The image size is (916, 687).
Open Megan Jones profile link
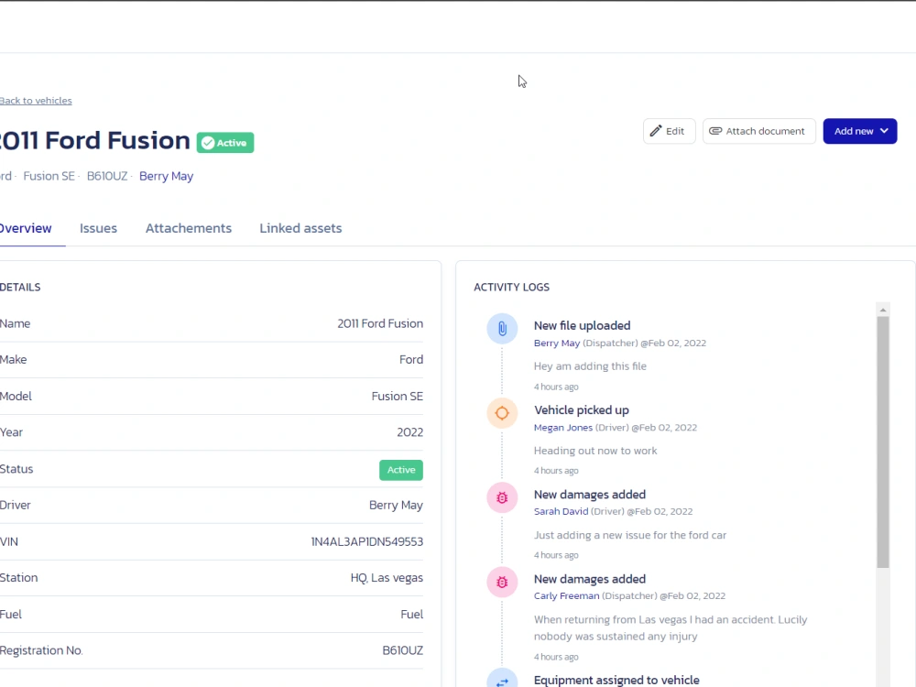point(563,428)
